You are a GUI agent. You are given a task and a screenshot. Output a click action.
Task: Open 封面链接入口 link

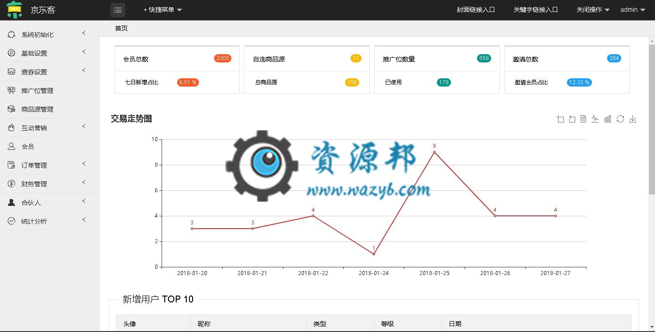(476, 10)
